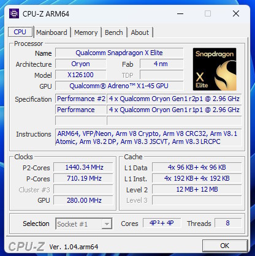
Task: Click the Name field Qualcomm Snapdragon X Elite
Action: (x=119, y=53)
